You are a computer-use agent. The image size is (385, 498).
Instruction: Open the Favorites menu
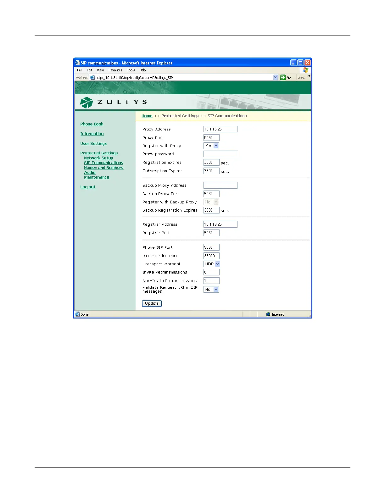[x=115, y=70]
